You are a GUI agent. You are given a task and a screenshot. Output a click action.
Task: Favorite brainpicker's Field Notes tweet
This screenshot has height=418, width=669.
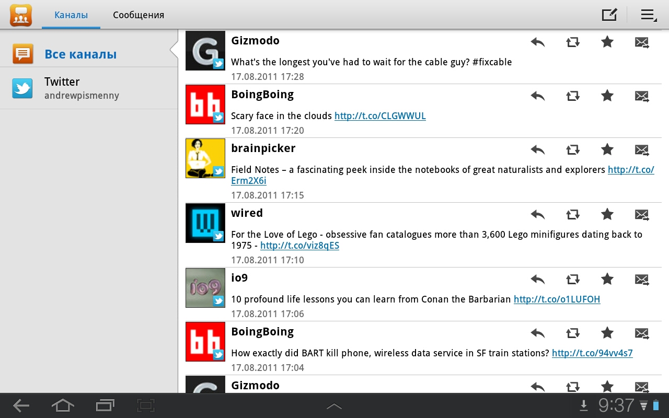click(607, 149)
